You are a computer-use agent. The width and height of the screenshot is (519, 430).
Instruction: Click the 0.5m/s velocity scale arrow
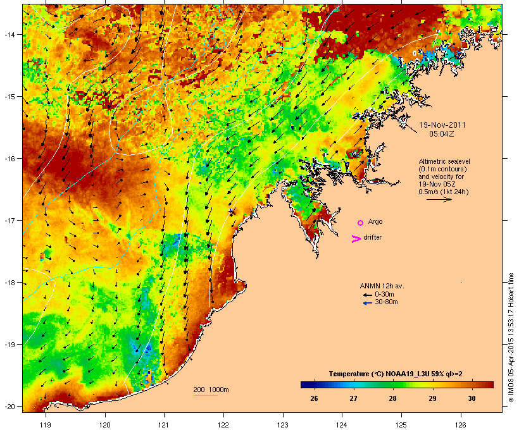[439, 199]
